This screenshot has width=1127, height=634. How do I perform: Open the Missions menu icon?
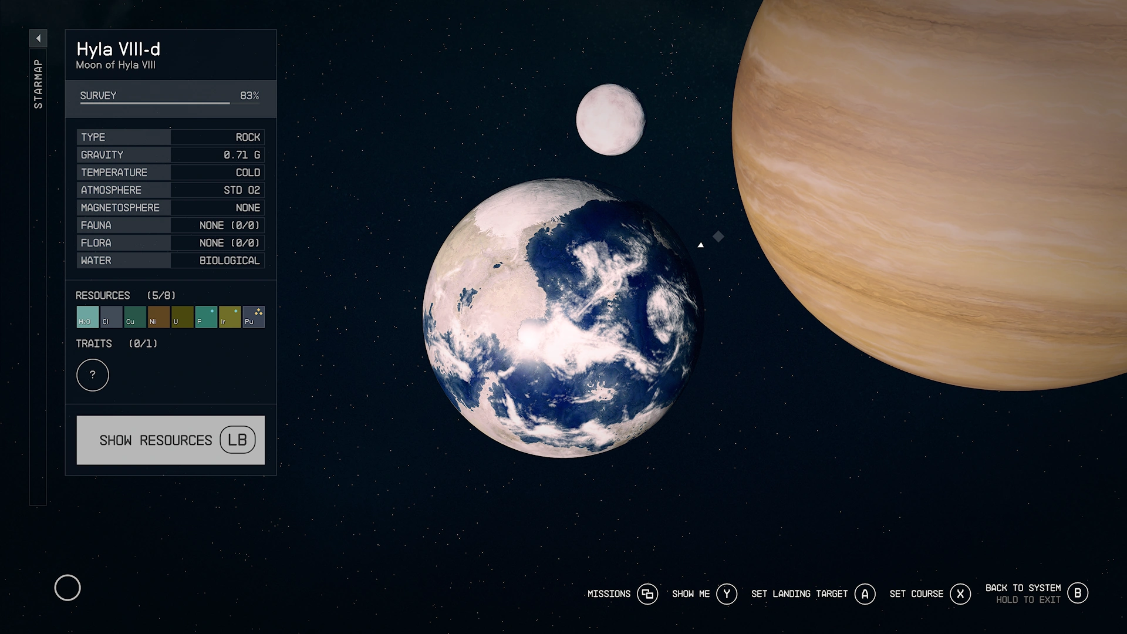tap(647, 594)
